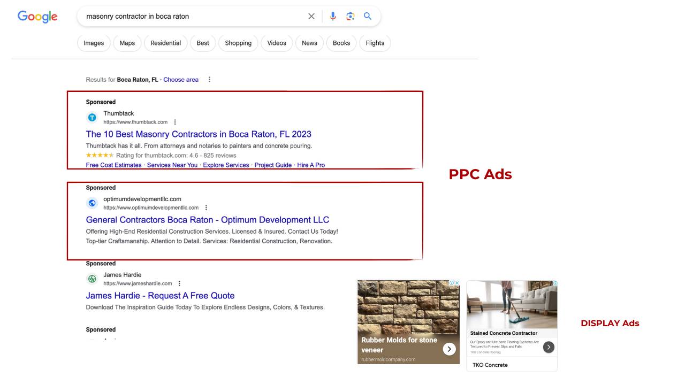
Task: Open the options dots beside Choose area
Action: pyautogui.click(x=209, y=80)
